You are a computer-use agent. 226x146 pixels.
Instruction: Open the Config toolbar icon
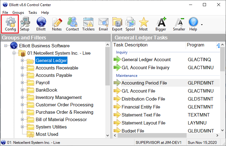pyautogui.click(x=10, y=24)
